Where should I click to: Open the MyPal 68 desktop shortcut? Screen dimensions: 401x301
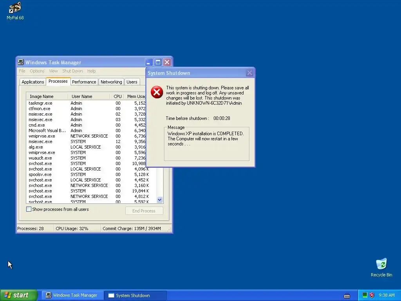click(x=15, y=11)
